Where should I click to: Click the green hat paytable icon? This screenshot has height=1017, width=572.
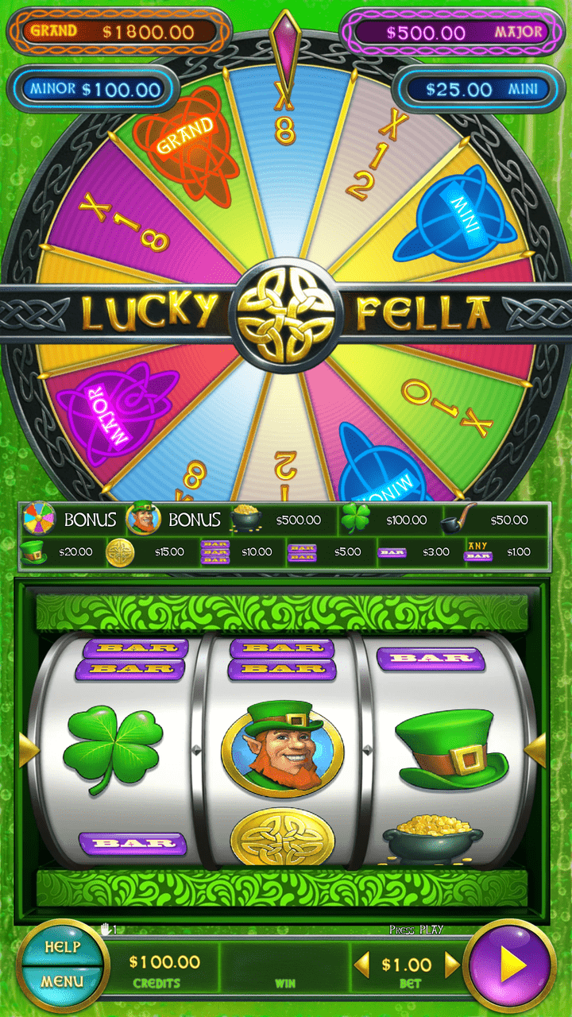pyautogui.click(x=33, y=551)
